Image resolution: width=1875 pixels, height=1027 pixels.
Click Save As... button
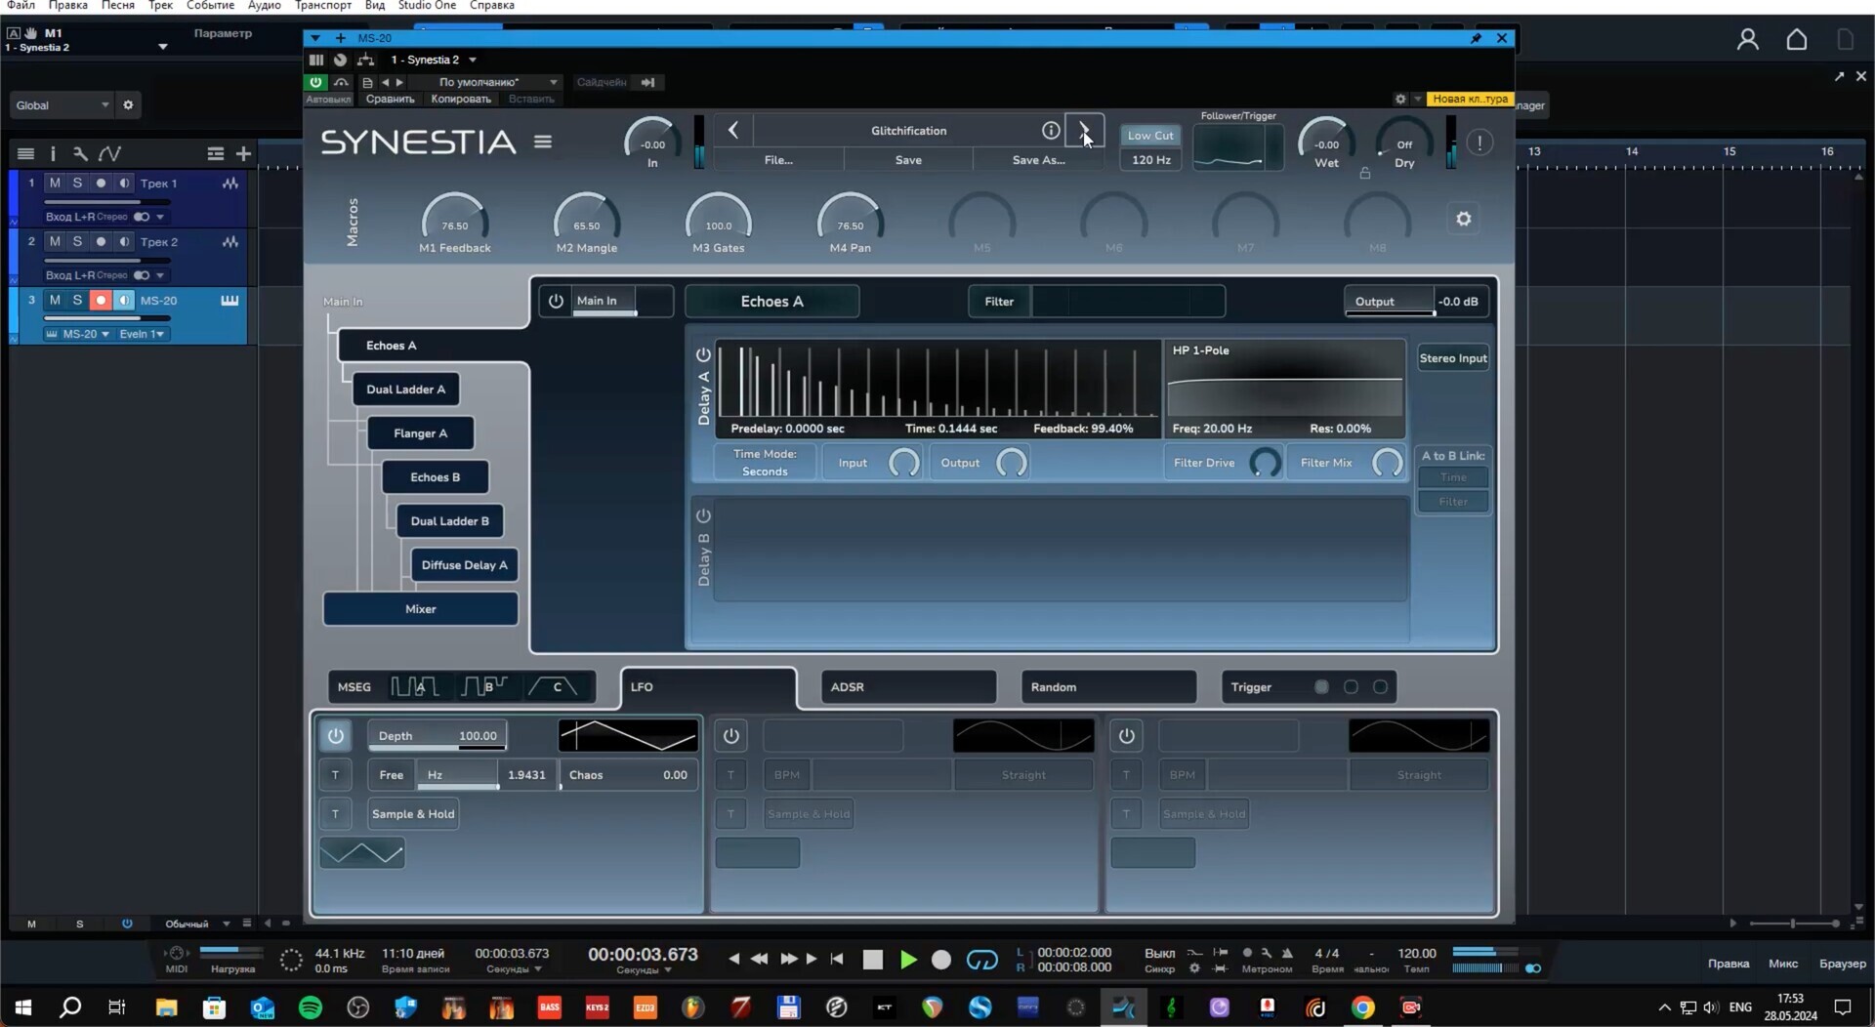(x=1038, y=160)
